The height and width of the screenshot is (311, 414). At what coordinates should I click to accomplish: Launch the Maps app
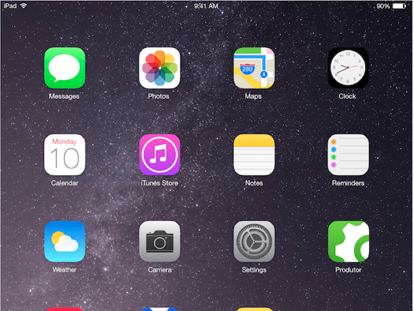(x=254, y=68)
